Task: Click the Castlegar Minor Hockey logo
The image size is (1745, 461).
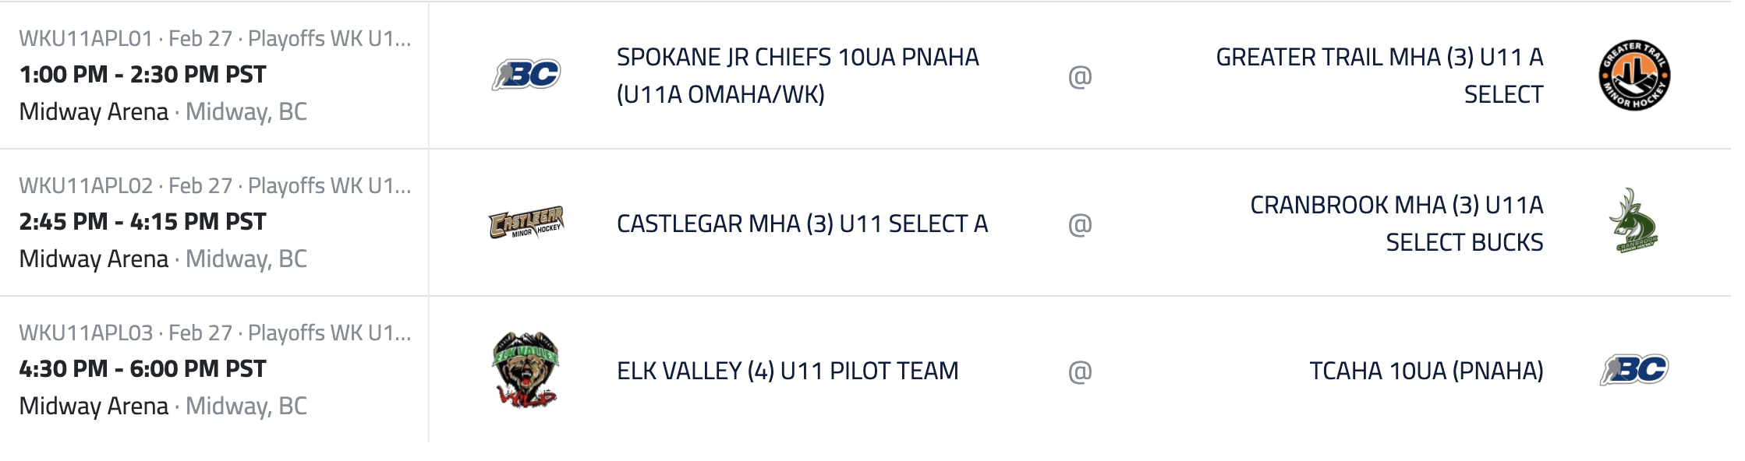Action: coord(526,223)
